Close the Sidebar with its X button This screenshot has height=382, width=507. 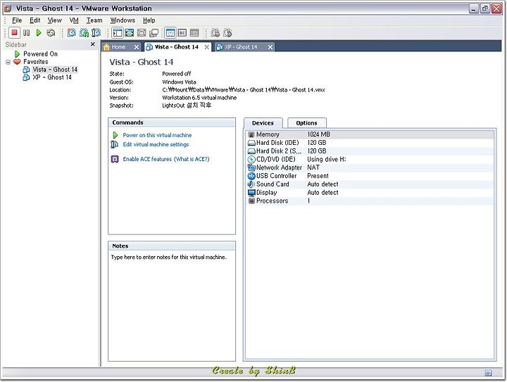(93, 44)
